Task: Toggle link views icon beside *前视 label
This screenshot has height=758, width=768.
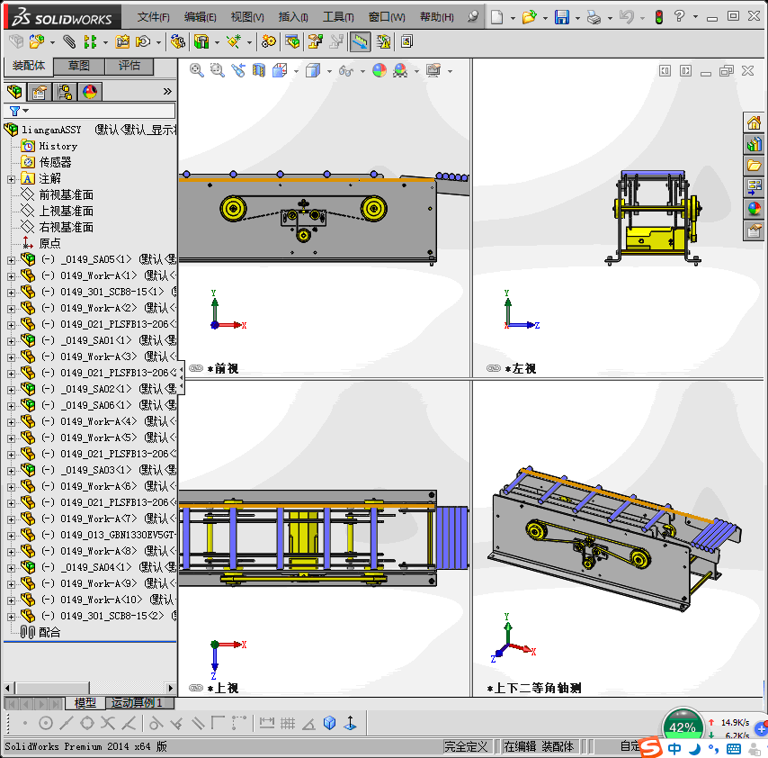Action: click(x=195, y=368)
